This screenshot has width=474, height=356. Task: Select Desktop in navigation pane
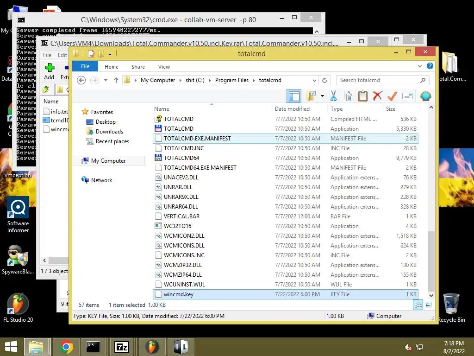pos(105,122)
